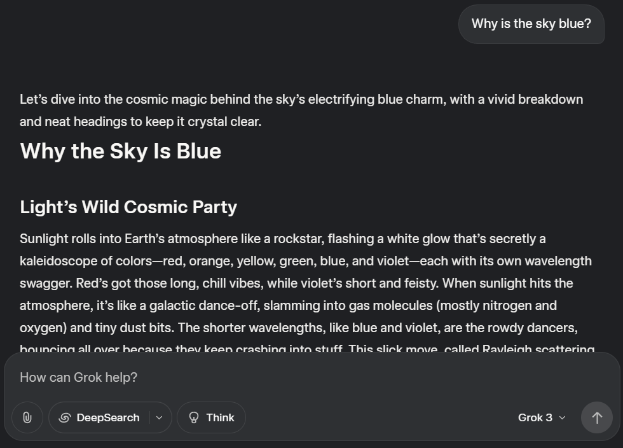Click the DeepSearch swirl icon
623x448 pixels.
[64, 417]
